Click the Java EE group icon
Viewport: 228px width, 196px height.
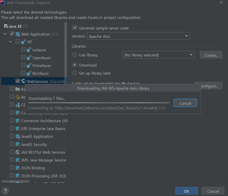pos(6,26)
